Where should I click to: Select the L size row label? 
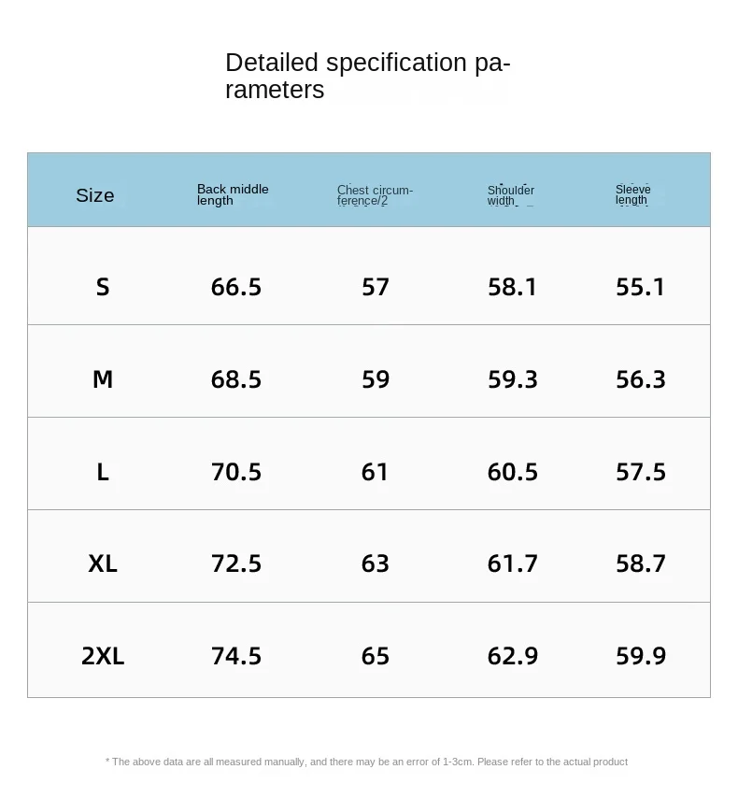pyautogui.click(x=103, y=472)
